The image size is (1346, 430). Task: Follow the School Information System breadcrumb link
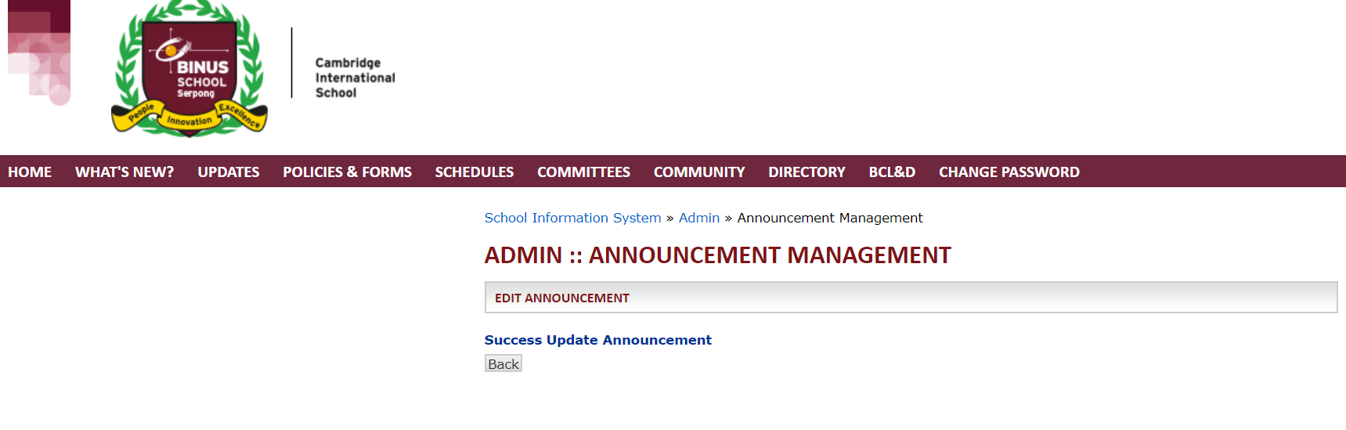coord(572,218)
